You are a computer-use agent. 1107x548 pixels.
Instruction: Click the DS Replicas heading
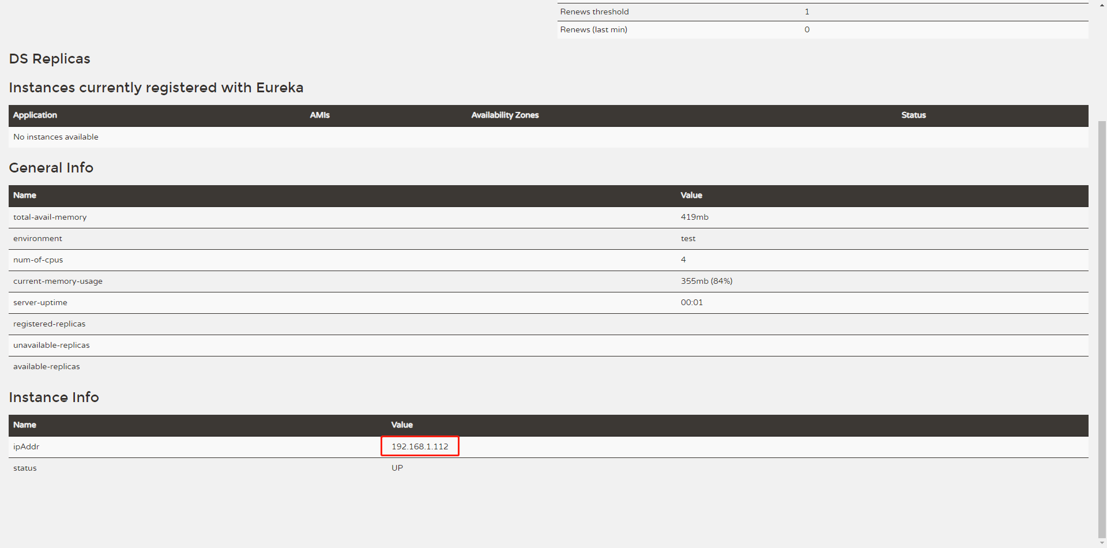click(50, 58)
